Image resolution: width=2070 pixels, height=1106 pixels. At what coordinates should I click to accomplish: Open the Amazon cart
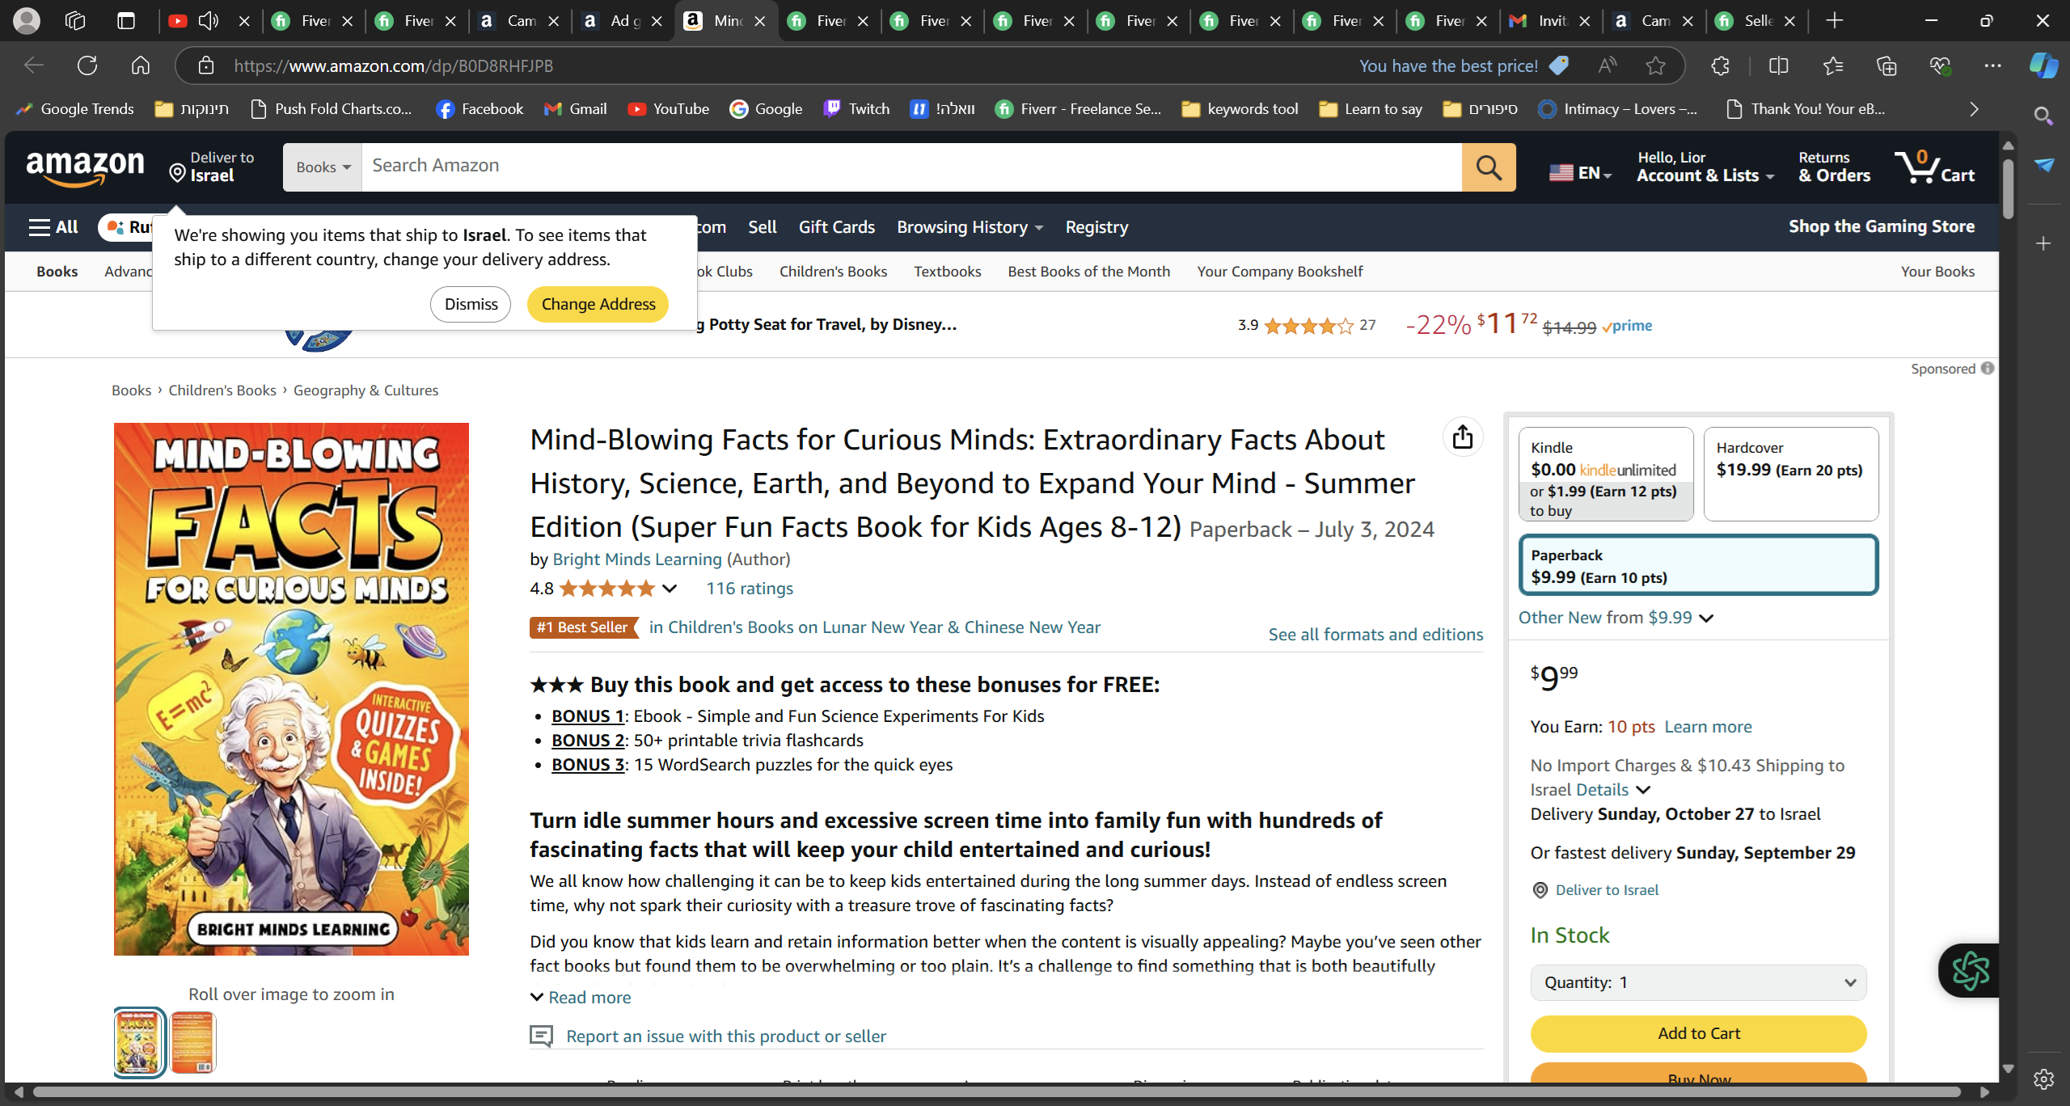(x=1935, y=167)
